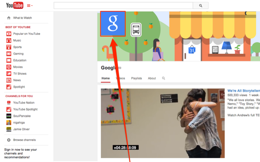Click the magnifier search button

click(200, 6)
